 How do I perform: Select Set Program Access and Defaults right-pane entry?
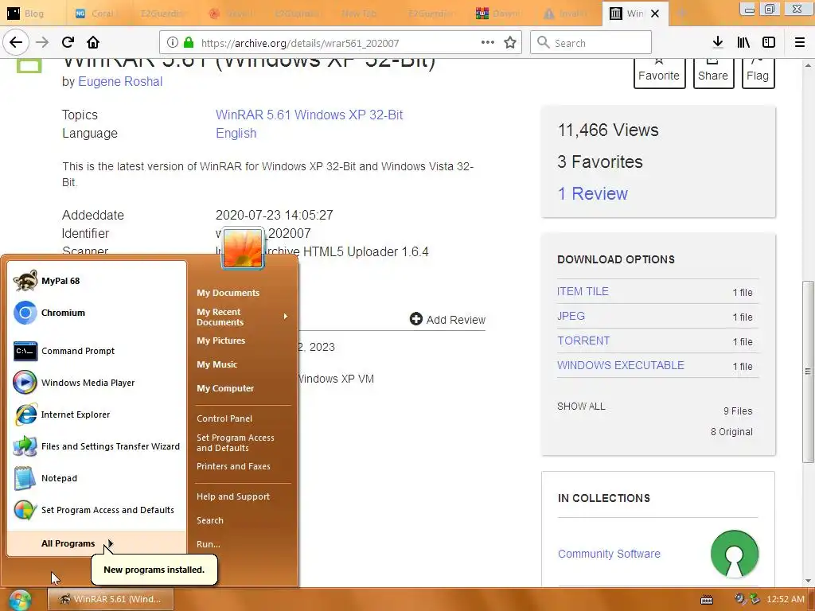point(236,443)
